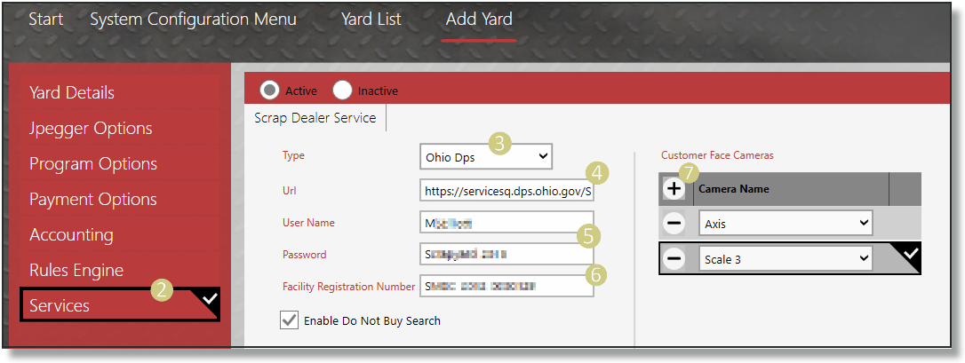Image resolution: width=965 pixels, height=363 pixels.
Task: Select the Inactive radio button
Action: pos(343,91)
